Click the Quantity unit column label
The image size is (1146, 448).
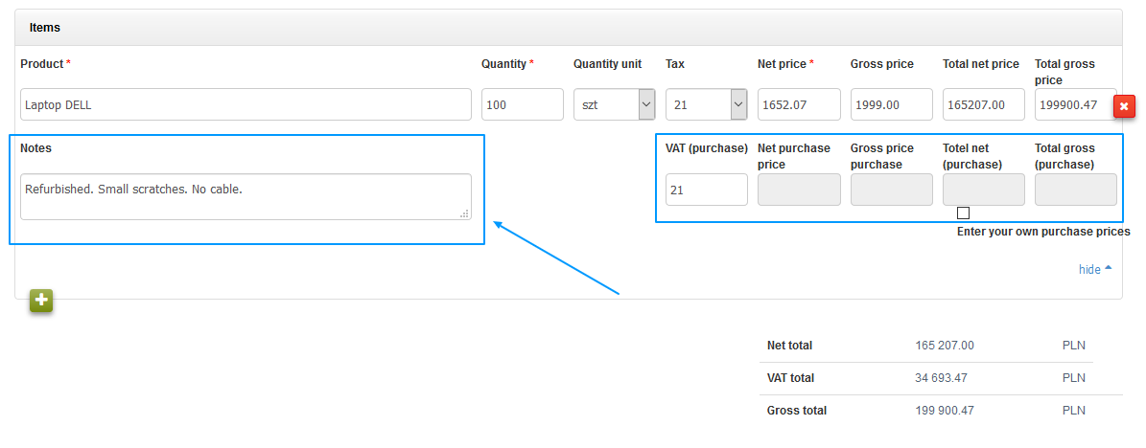pyautogui.click(x=607, y=64)
